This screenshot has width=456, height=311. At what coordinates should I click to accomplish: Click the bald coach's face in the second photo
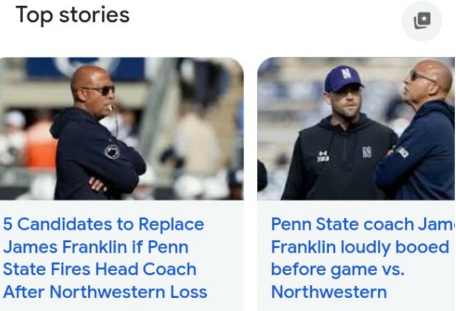(x=425, y=84)
